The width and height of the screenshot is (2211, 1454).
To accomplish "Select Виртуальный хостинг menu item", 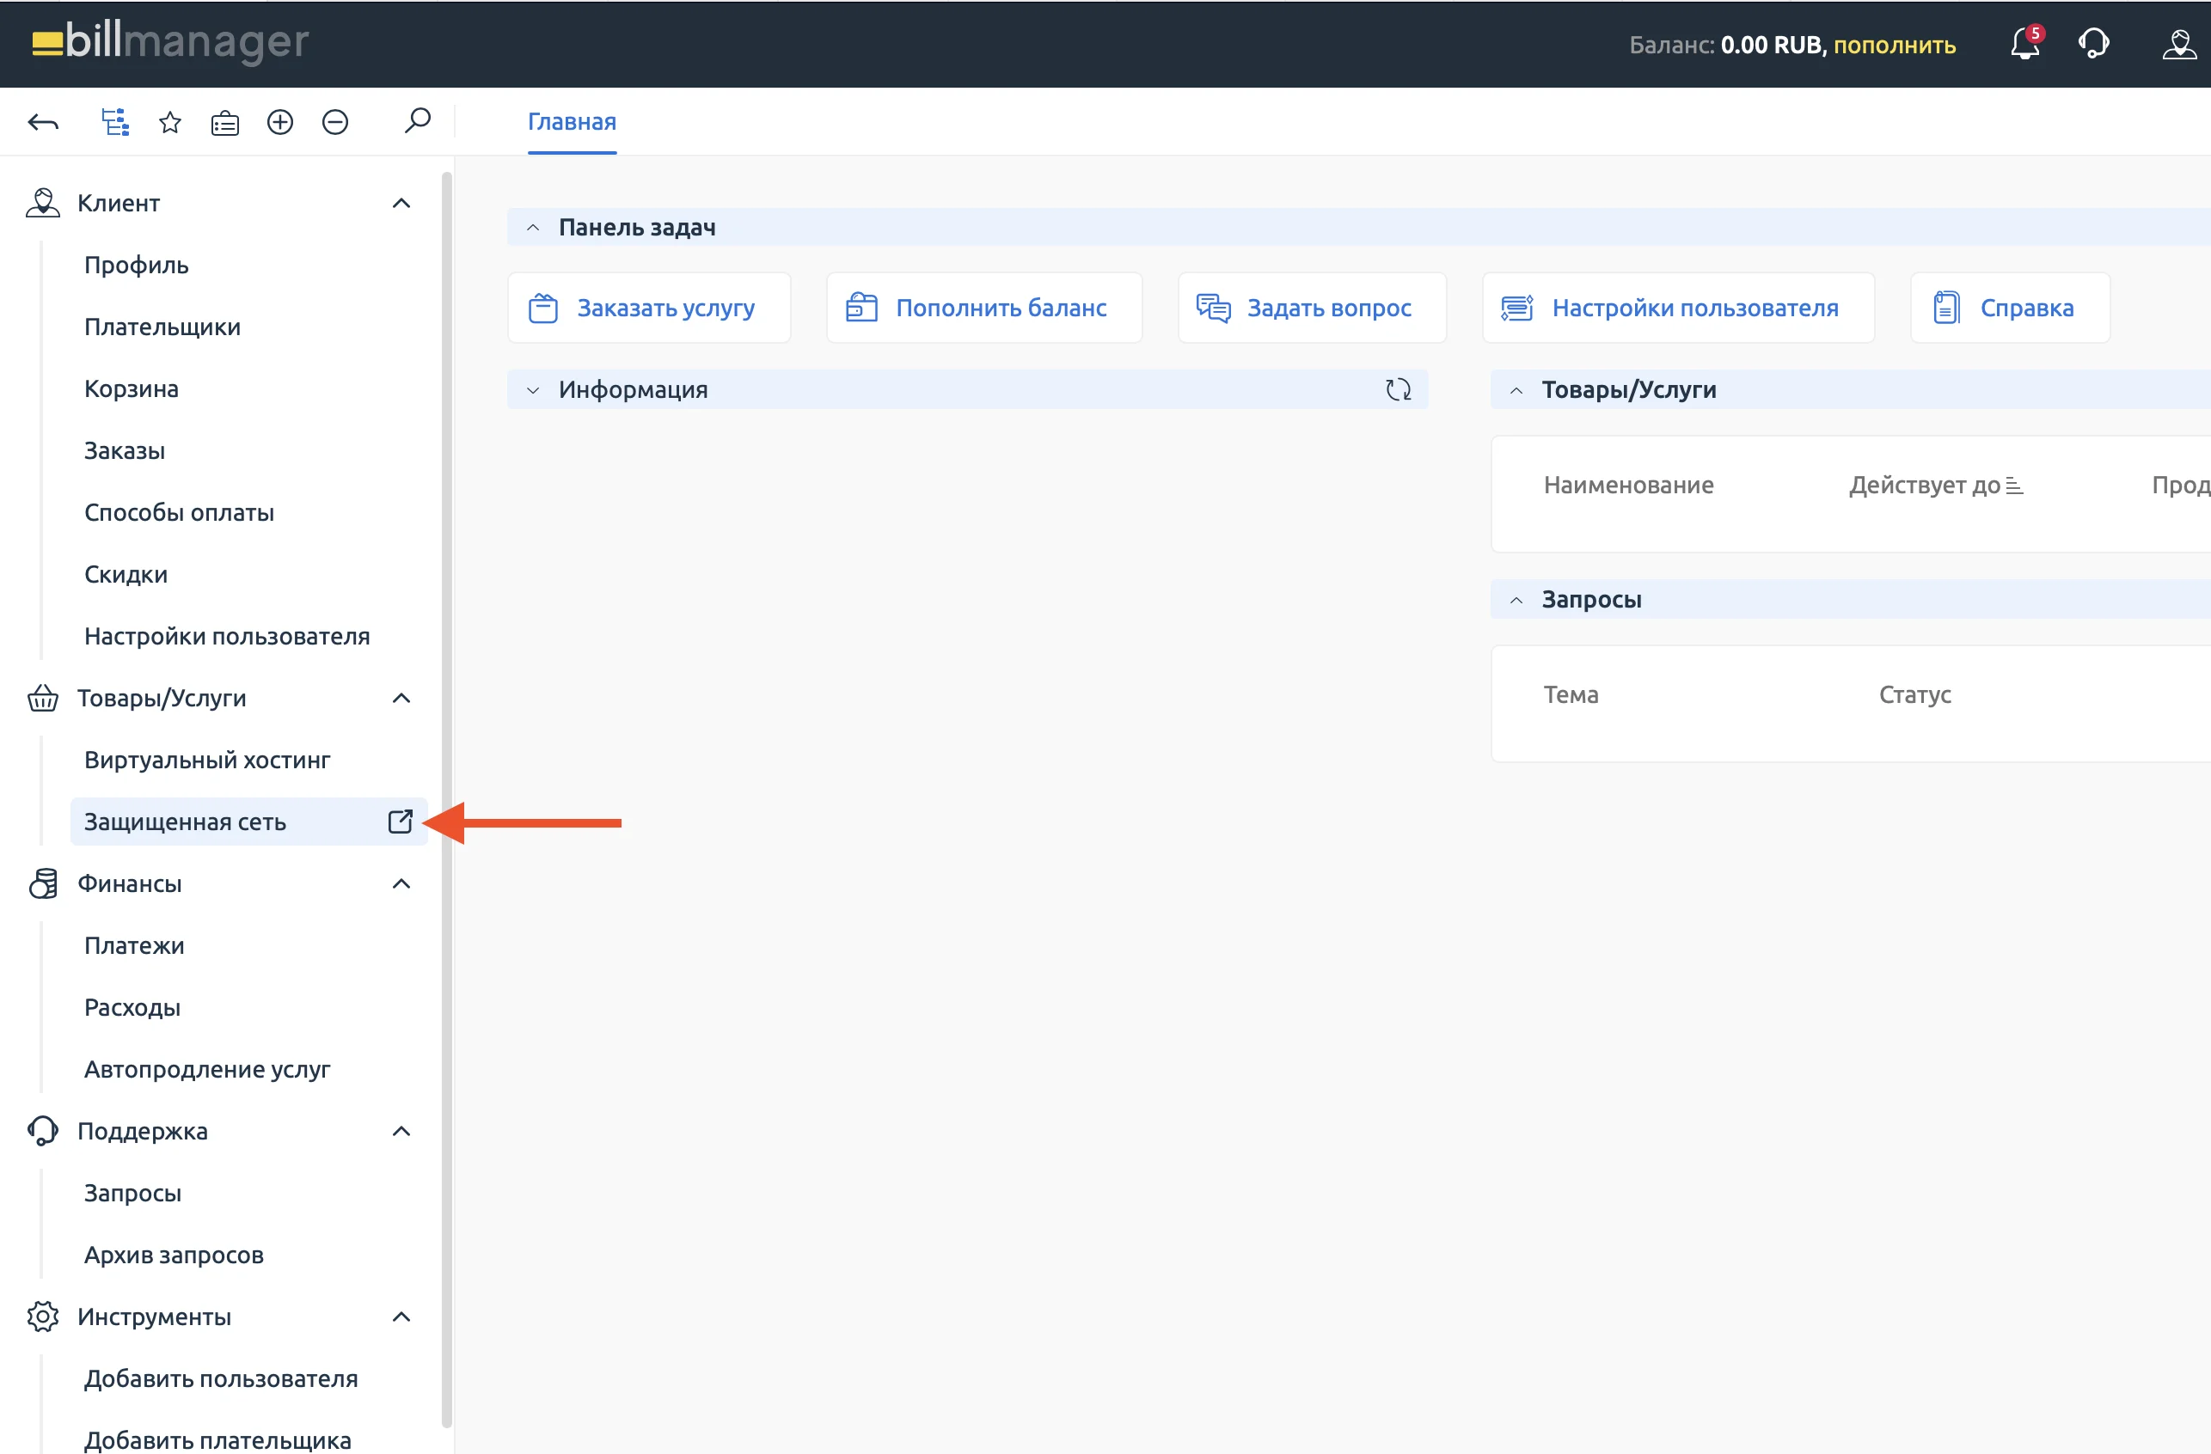I will [208, 760].
